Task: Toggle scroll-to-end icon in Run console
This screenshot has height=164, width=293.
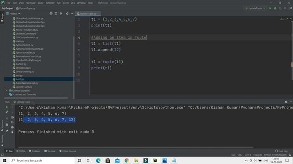Action: tap(12, 122)
